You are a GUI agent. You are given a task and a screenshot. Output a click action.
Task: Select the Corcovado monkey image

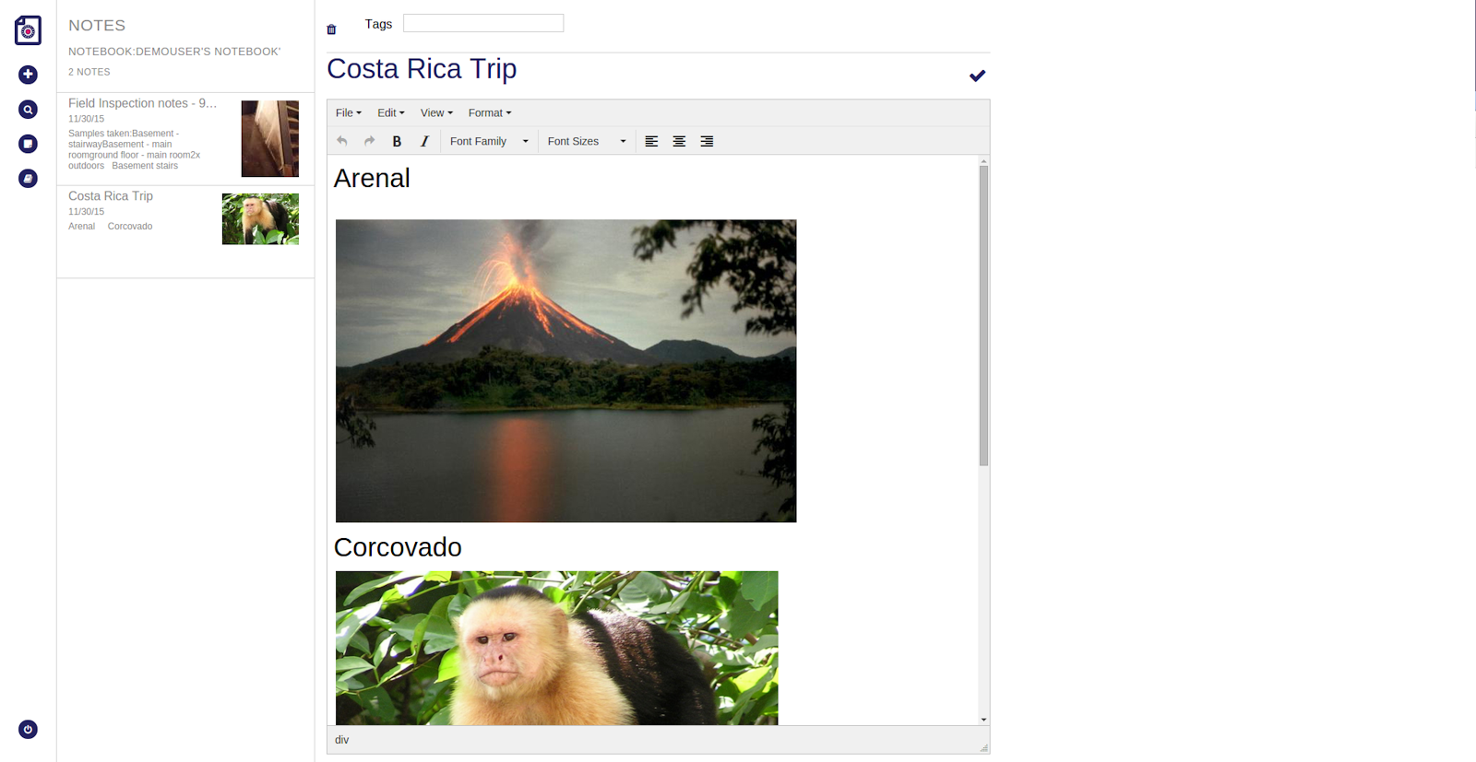click(556, 648)
